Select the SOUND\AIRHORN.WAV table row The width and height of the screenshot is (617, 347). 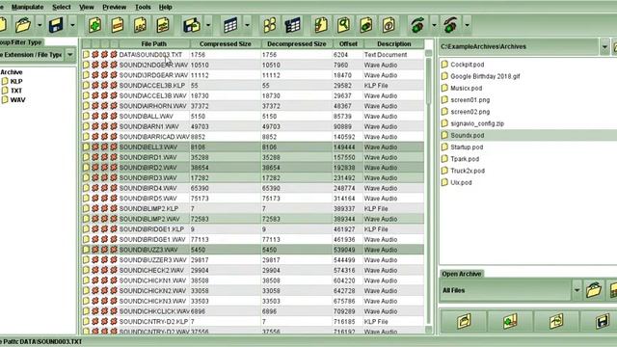coord(253,106)
